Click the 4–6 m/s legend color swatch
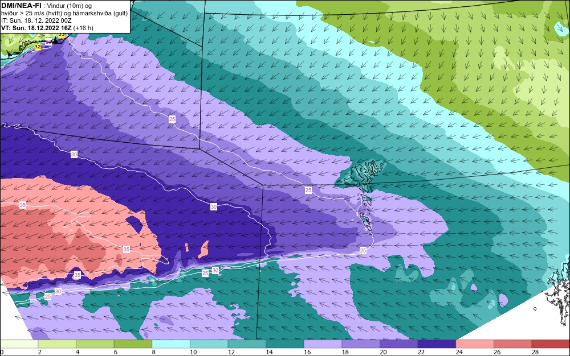This screenshot has width=570, height=356. [95, 344]
